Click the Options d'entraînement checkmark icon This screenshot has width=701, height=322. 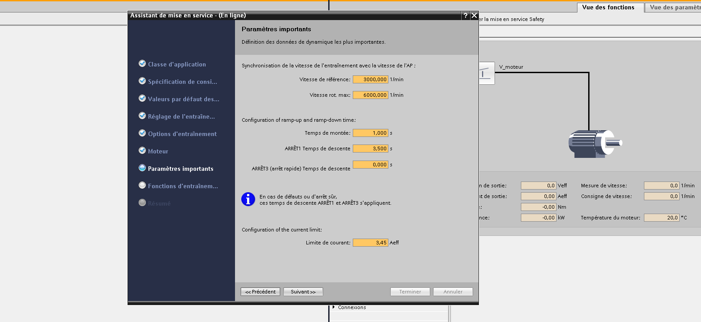(142, 133)
